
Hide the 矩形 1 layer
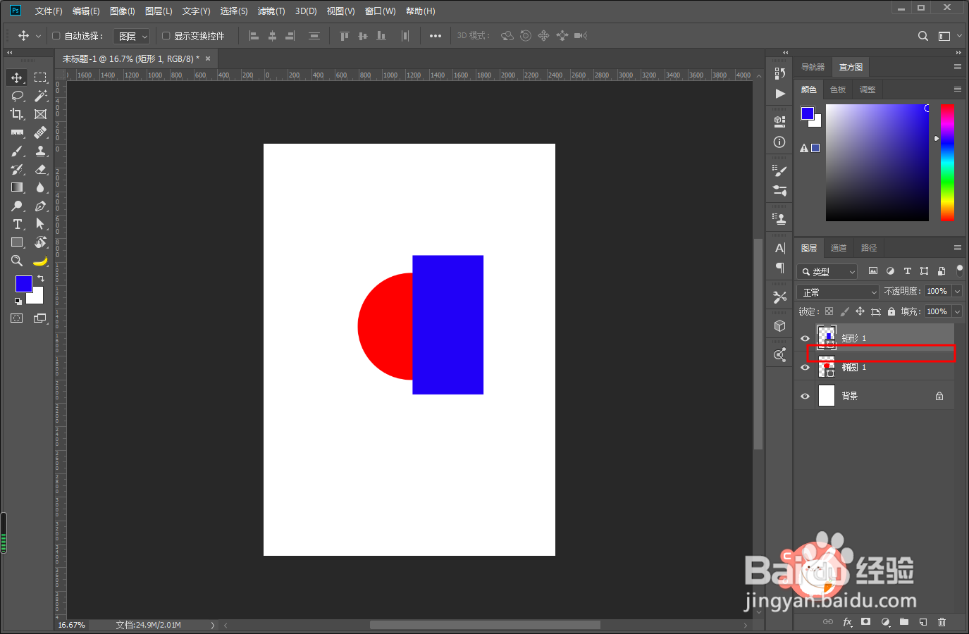(x=805, y=338)
